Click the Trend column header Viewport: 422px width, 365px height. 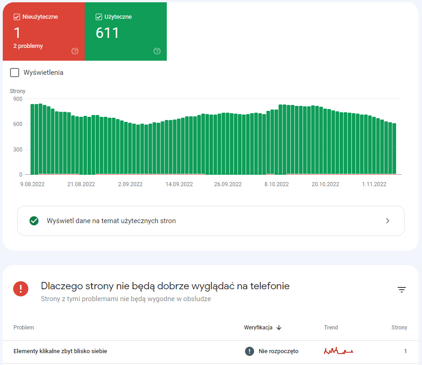[x=331, y=328]
